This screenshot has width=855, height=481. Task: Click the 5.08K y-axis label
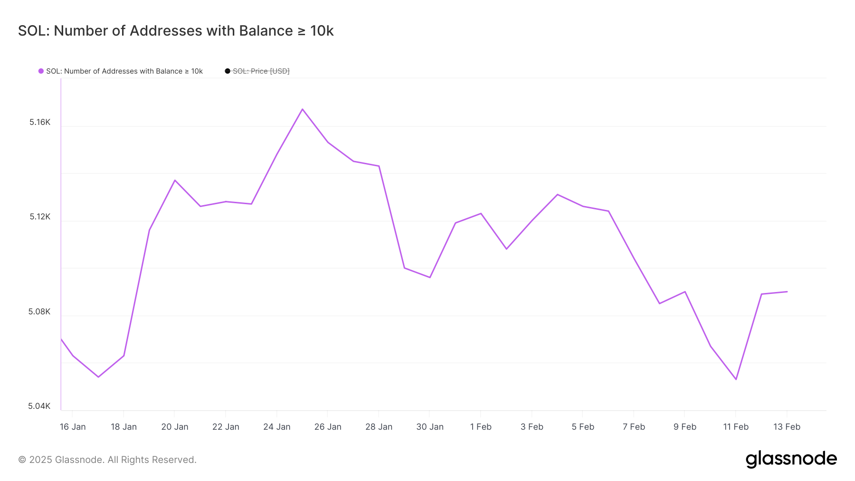pyautogui.click(x=39, y=312)
